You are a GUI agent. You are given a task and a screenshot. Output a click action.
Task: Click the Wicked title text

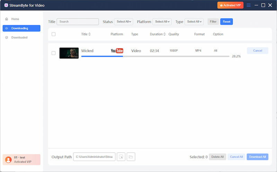[x=87, y=51]
